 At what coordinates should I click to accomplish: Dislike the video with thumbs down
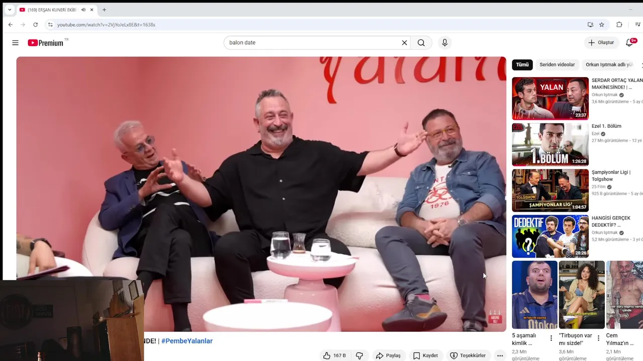click(360, 355)
